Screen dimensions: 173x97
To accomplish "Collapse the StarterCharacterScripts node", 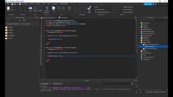I will [141, 44].
